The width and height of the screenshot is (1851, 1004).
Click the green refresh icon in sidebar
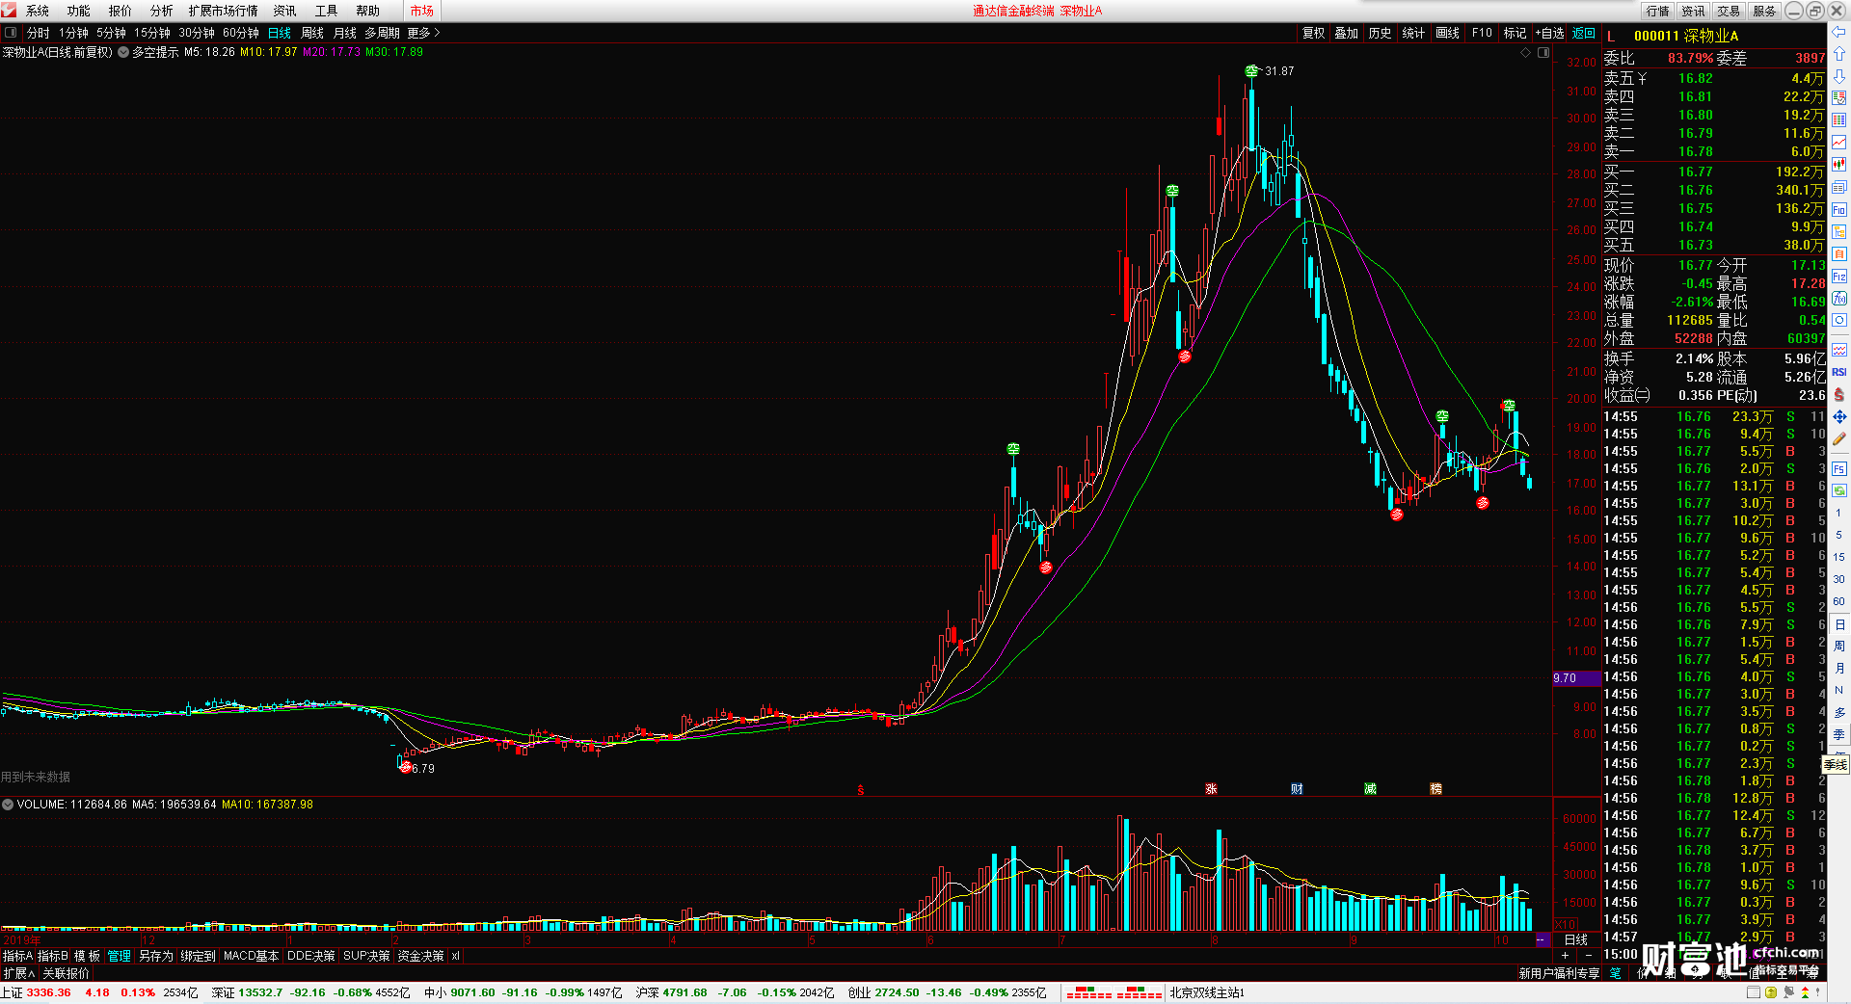(x=1838, y=490)
